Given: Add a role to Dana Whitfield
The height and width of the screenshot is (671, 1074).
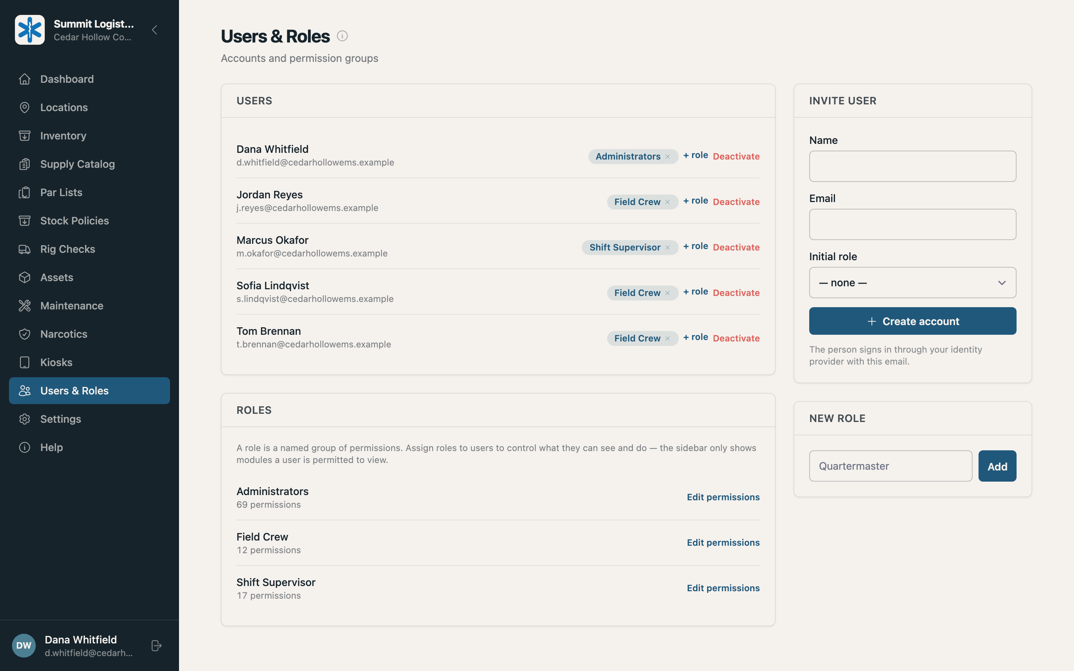Looking at the screenshot, I should (x=695, y=155).
